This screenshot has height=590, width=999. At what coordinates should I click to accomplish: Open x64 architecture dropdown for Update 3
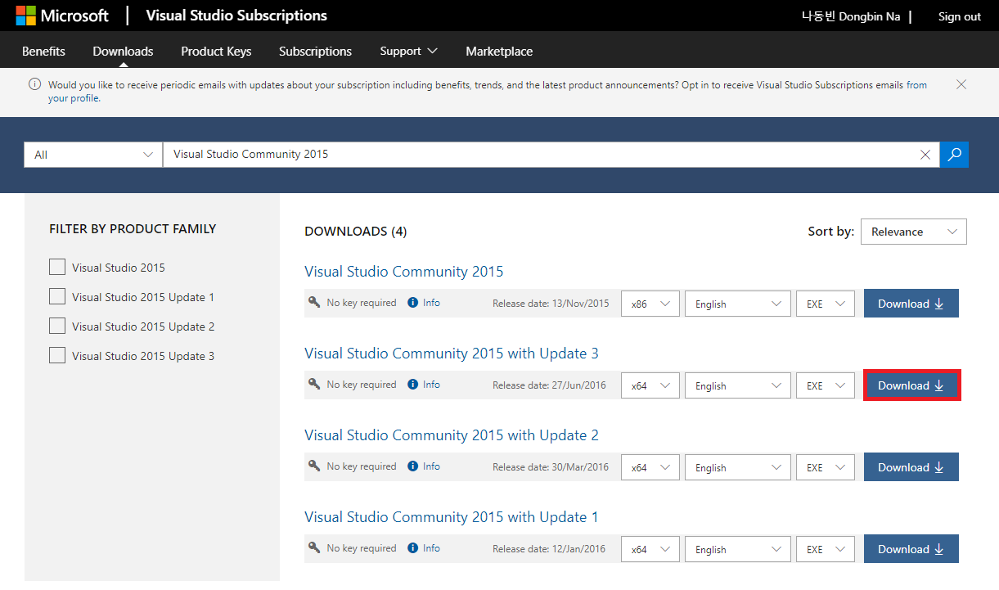click(650, 385)
